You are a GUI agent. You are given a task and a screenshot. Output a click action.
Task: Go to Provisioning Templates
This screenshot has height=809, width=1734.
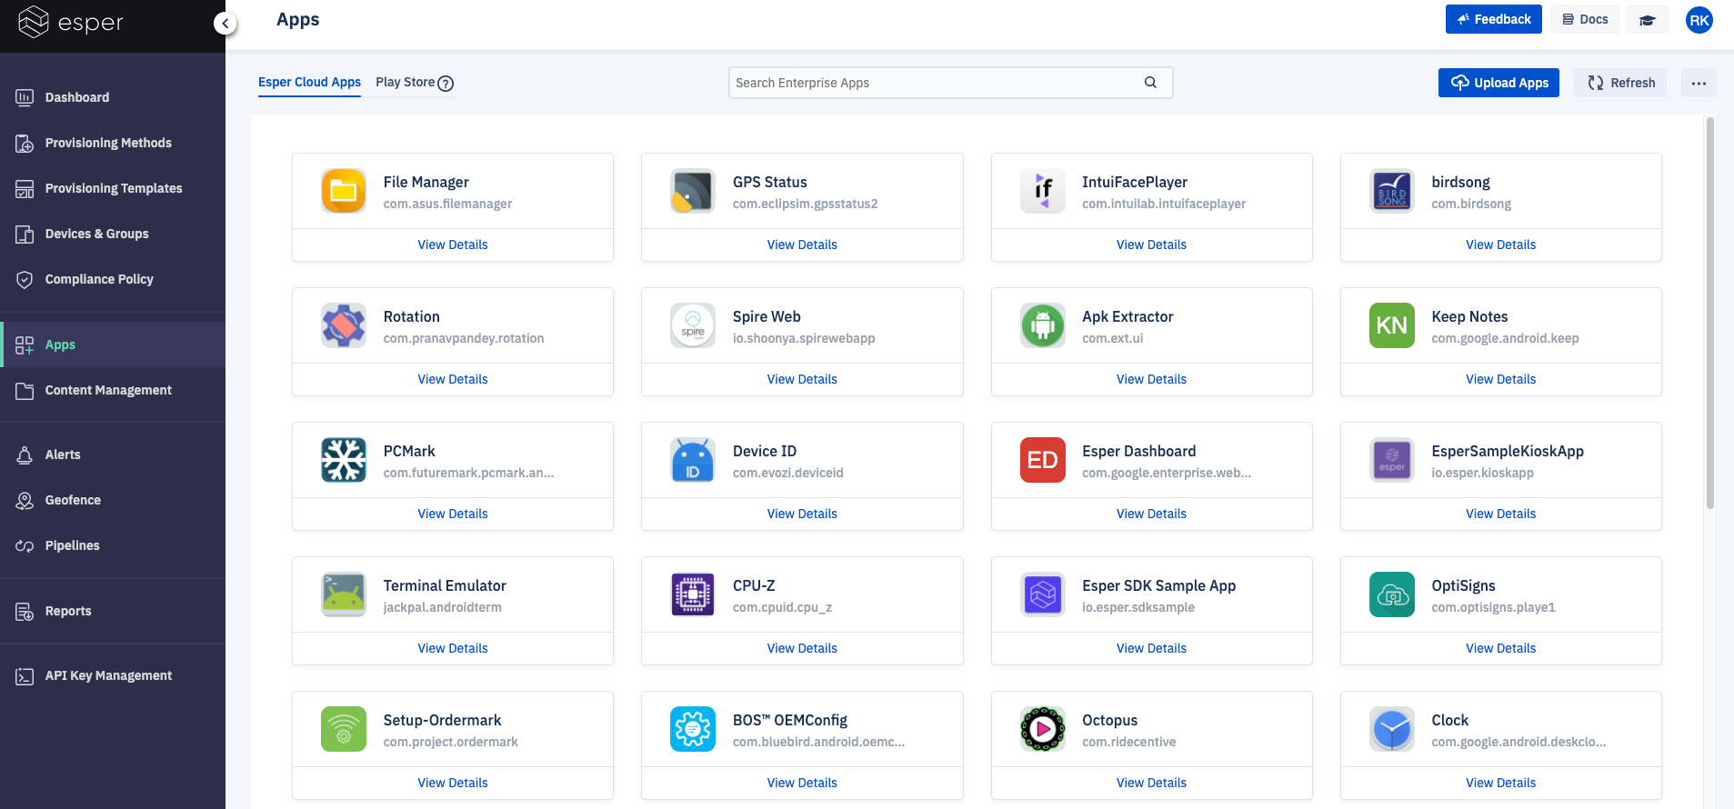(x=113, y=188)
